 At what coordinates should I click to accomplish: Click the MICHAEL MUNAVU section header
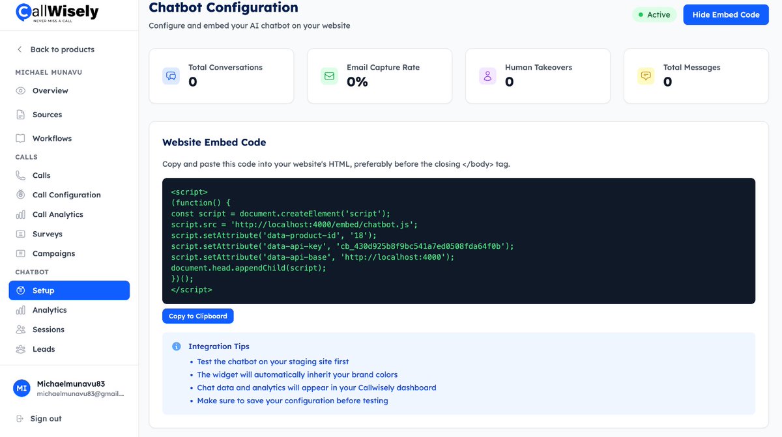[49, 72]
